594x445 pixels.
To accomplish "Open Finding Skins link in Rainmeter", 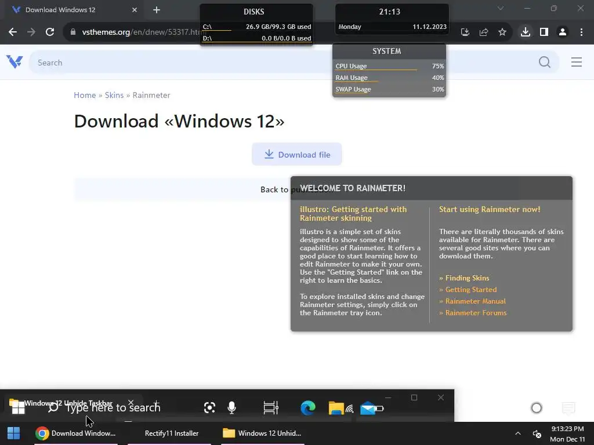I will coord(467,278).
